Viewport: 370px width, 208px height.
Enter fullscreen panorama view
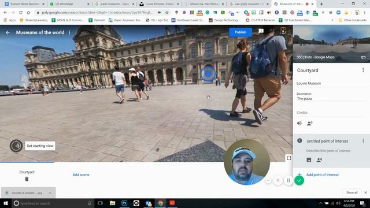[x=289, y=158]
